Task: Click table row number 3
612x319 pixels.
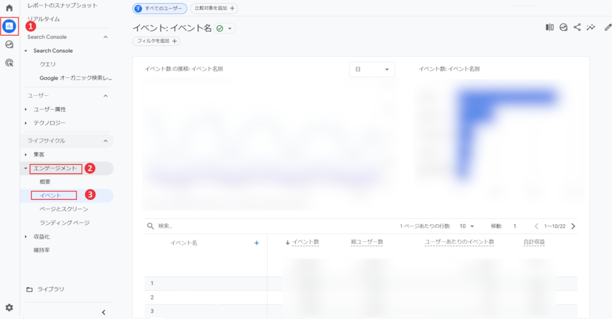Action: [152, 311]
